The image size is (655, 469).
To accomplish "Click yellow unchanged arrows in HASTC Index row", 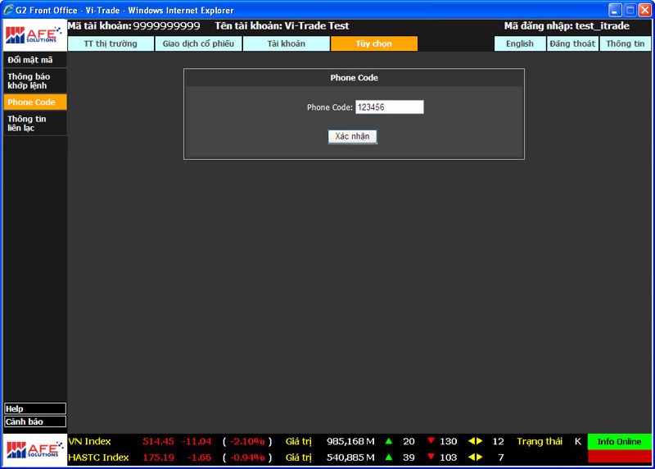I will pyautogui.click(x=475, y=457).
